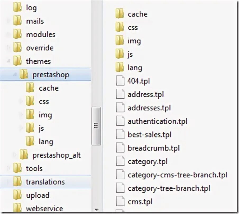239x214 pixels.
Task: Select the cache label under prestashop tree
Action: pos(49,88)
